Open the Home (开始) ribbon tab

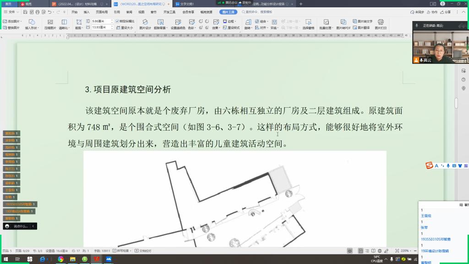coord(75,12)
